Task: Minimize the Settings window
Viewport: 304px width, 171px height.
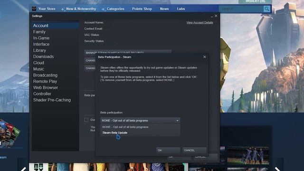Action: point(212,16)
